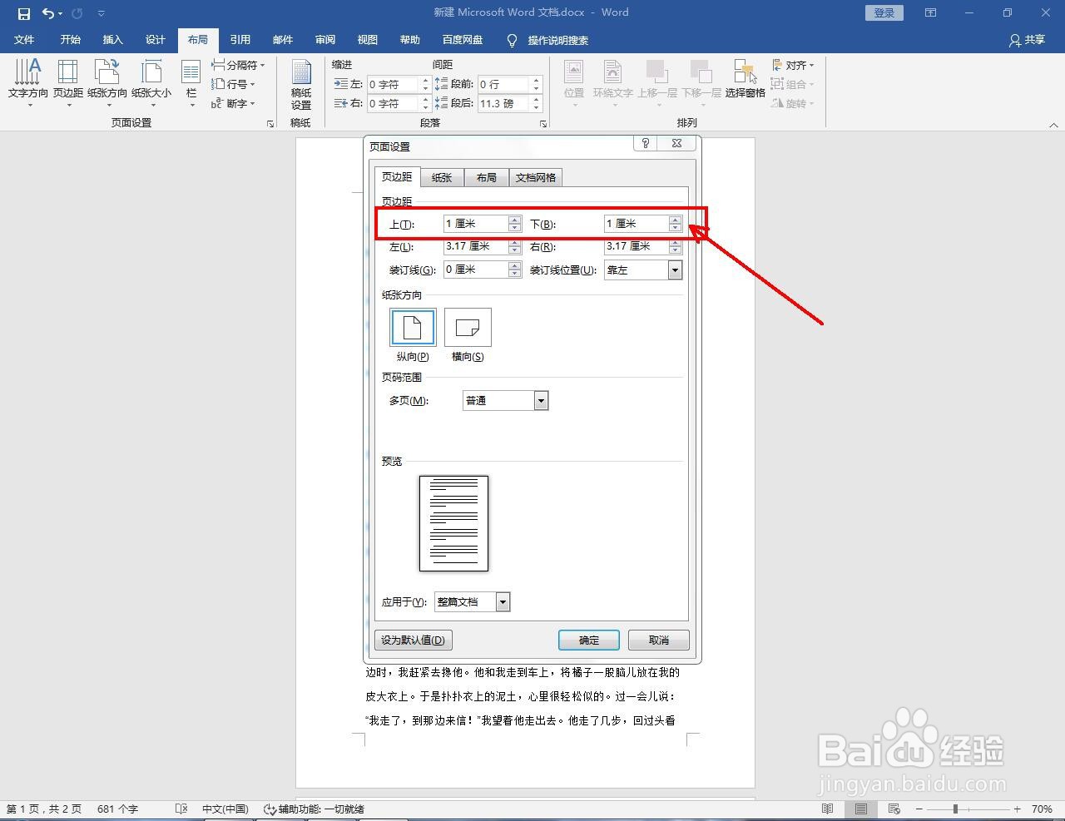This screenshot has width=1065, height=821.
Task: Confirm with the OK (确定) button
Action: tap(589, 640)
